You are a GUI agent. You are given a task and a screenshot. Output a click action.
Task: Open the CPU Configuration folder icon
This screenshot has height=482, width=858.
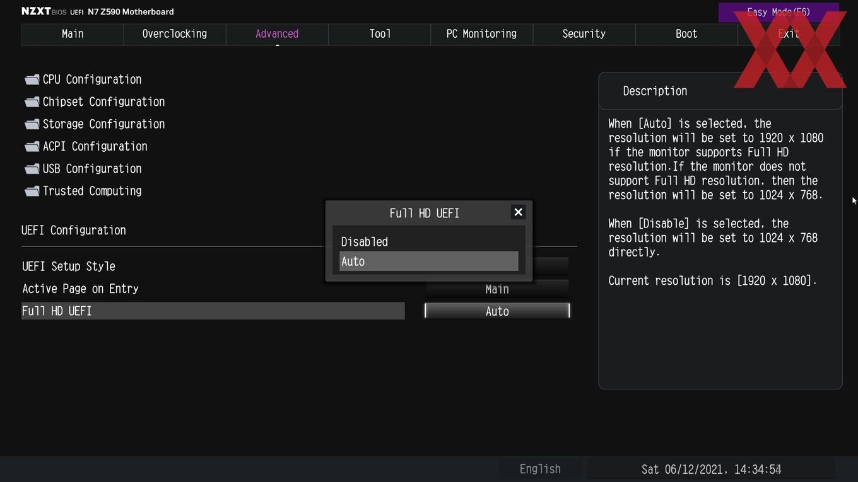coord(32,79)
